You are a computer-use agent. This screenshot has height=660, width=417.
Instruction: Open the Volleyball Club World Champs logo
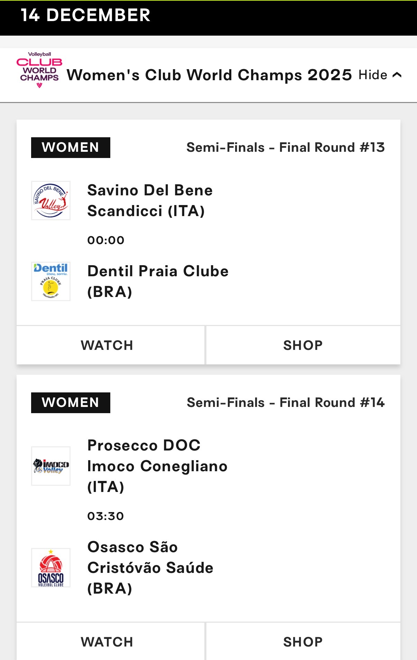[39, 70]
